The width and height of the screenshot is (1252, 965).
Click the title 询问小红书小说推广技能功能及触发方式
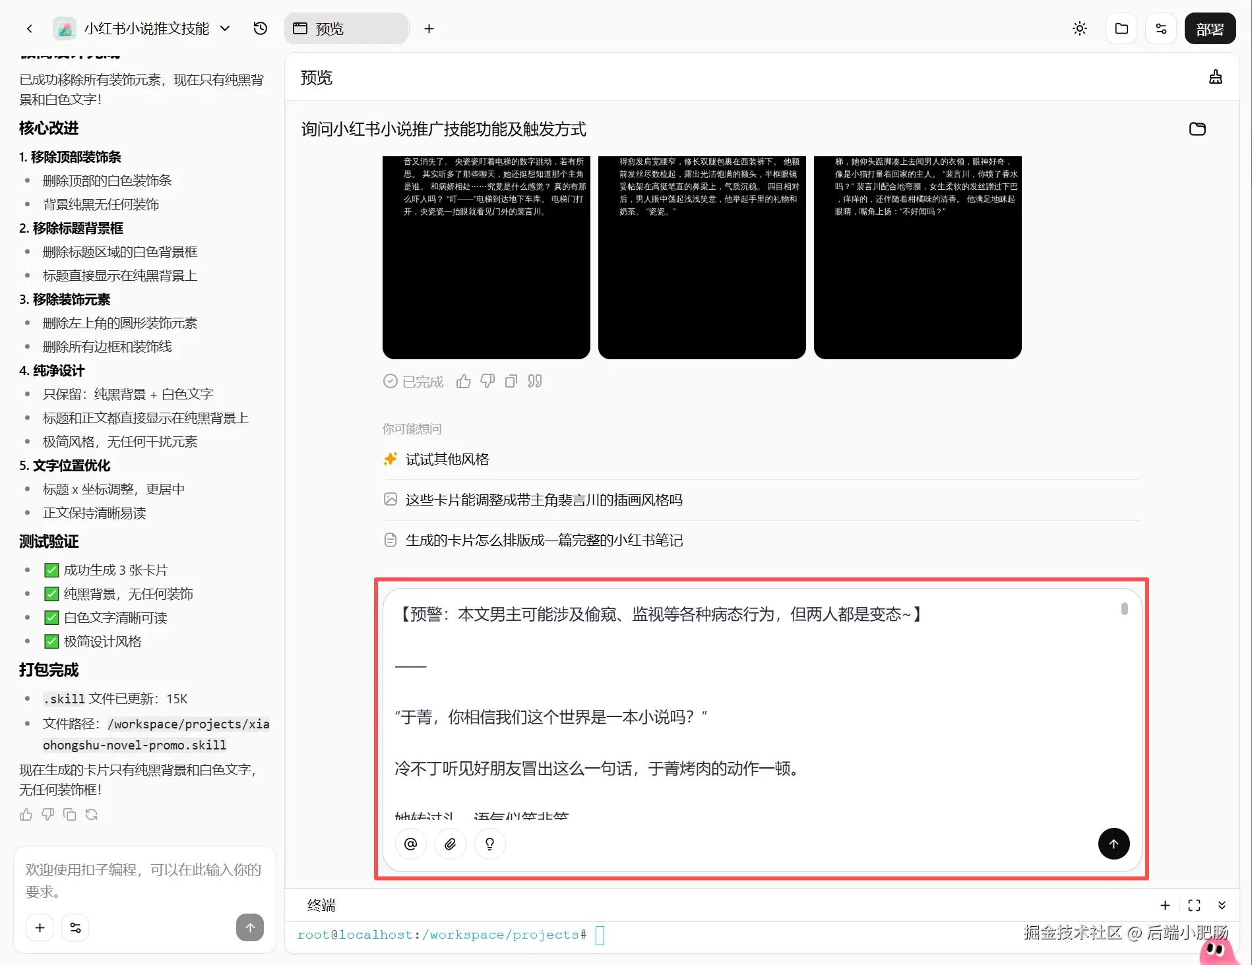point(443,129)
